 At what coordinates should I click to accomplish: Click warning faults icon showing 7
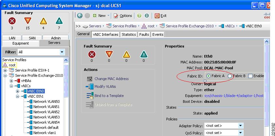(x=59, y=21)
